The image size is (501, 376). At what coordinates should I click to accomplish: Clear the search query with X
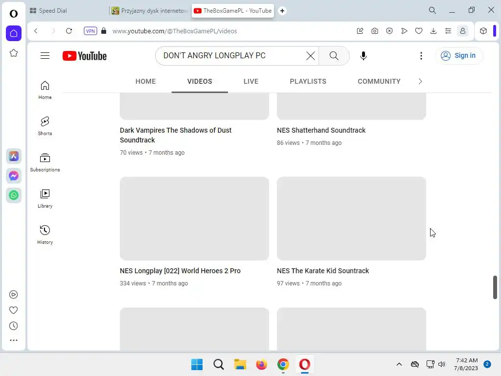pyautogui.click(x=310, y=56)
